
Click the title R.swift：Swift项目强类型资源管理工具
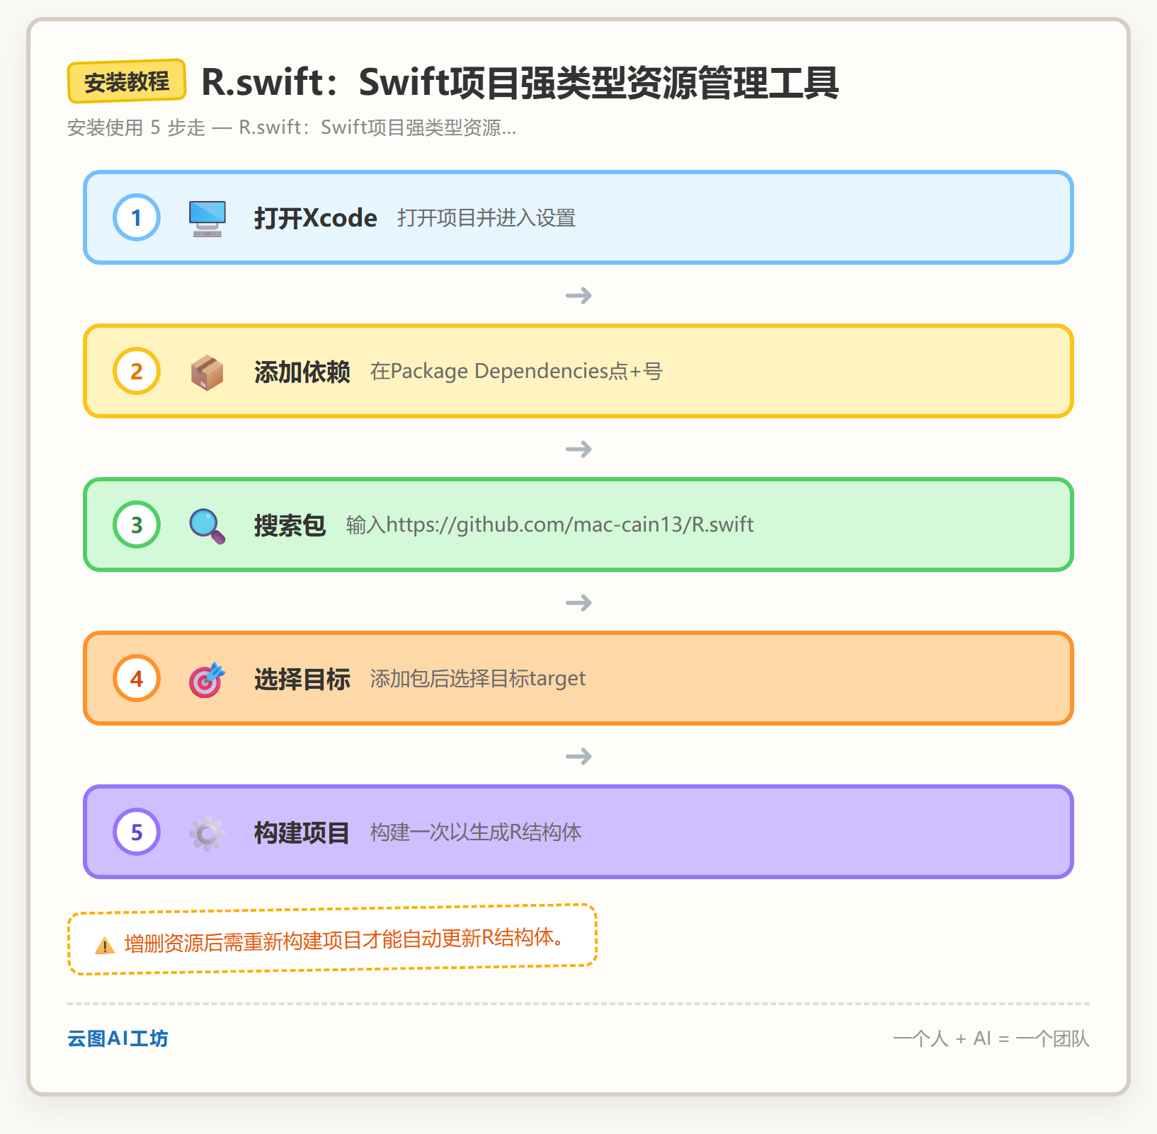520,82
